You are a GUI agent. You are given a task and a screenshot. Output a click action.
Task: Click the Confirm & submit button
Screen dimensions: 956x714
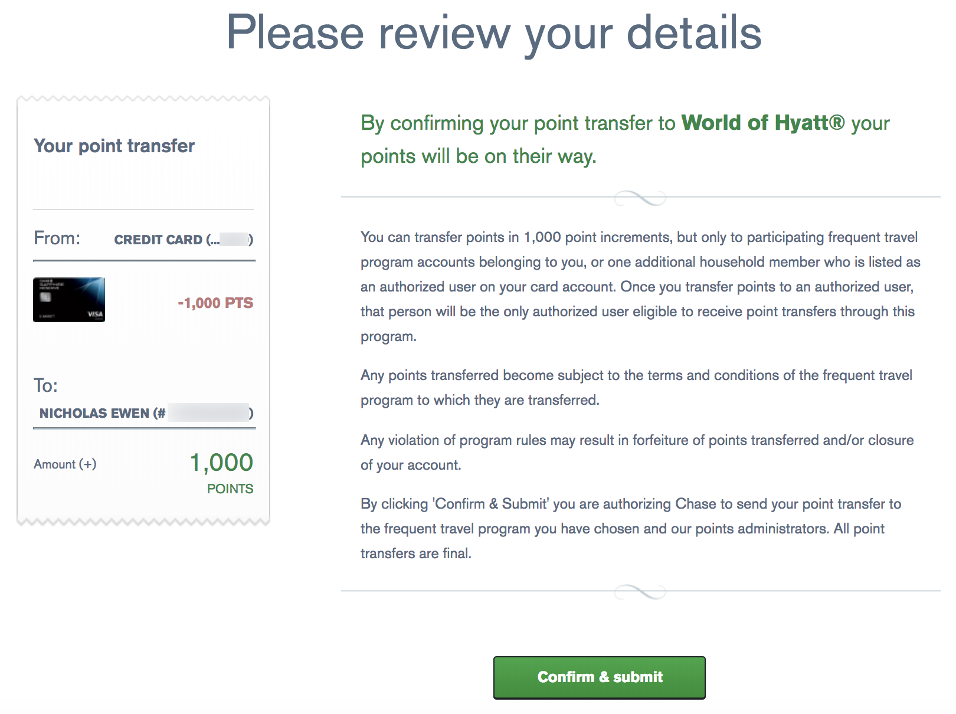[x=599, y=677]
